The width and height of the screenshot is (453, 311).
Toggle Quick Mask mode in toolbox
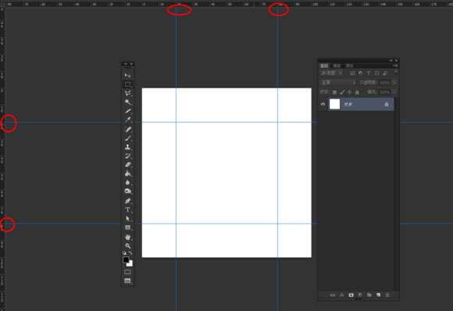click(x=127, y=272)
